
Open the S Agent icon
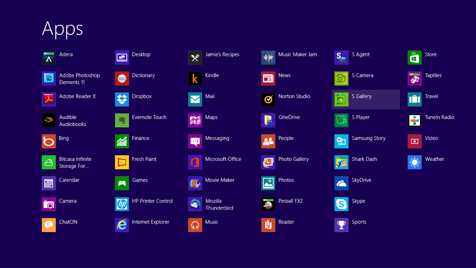point(341,58)
